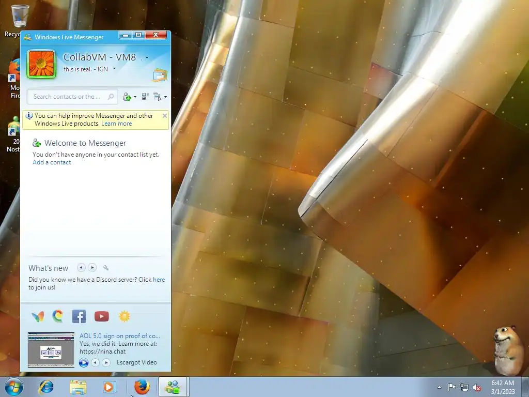This screenshot has height=397, width=529.
Task: Open Windows Media Player from taskbar
Action: coord(110,387)
